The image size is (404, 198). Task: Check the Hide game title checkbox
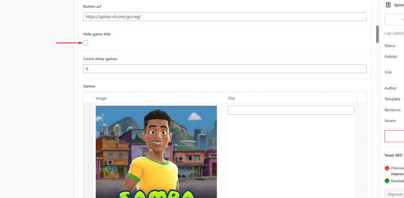86,43
